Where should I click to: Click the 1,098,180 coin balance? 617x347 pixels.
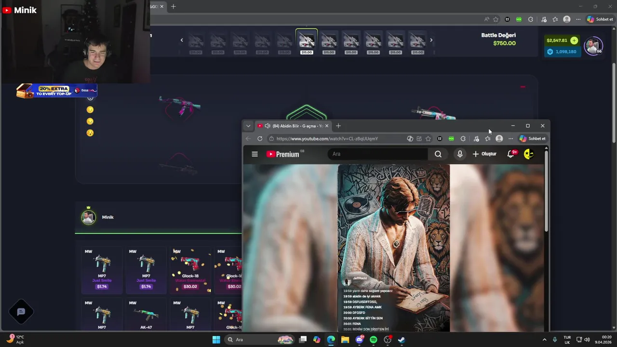562,52
